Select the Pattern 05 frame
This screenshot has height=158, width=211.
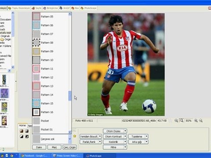click(50, 17)
